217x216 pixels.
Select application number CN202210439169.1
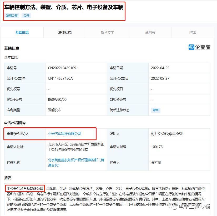click(63, 68)
